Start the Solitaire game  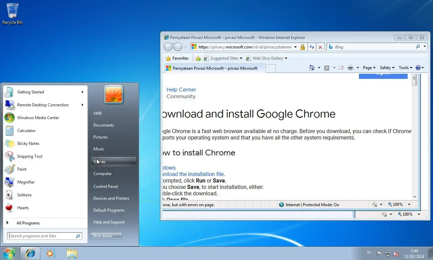[44, 195]
